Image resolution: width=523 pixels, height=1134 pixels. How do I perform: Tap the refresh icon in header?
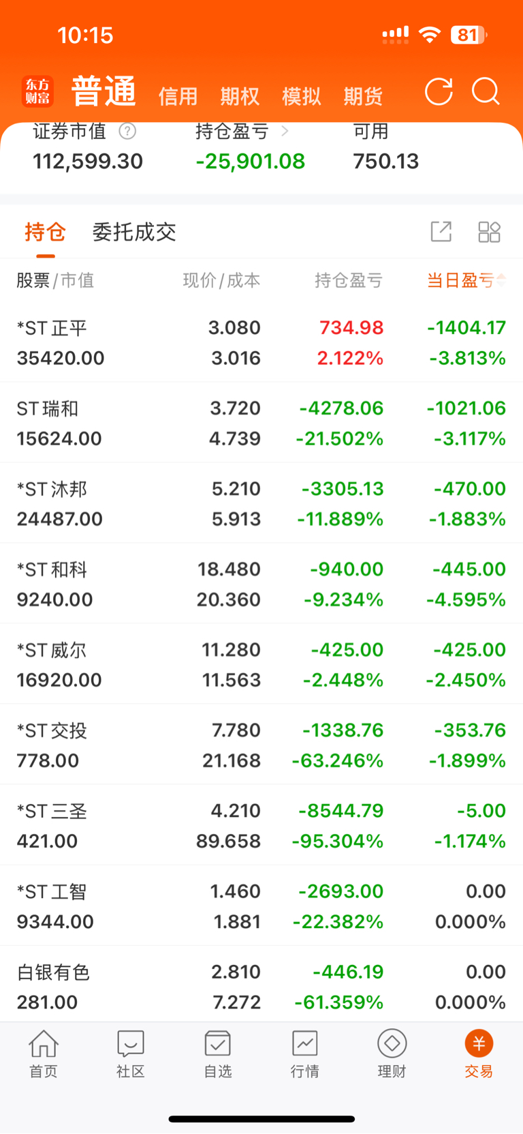pyautogui.click(x=439, y=92)
